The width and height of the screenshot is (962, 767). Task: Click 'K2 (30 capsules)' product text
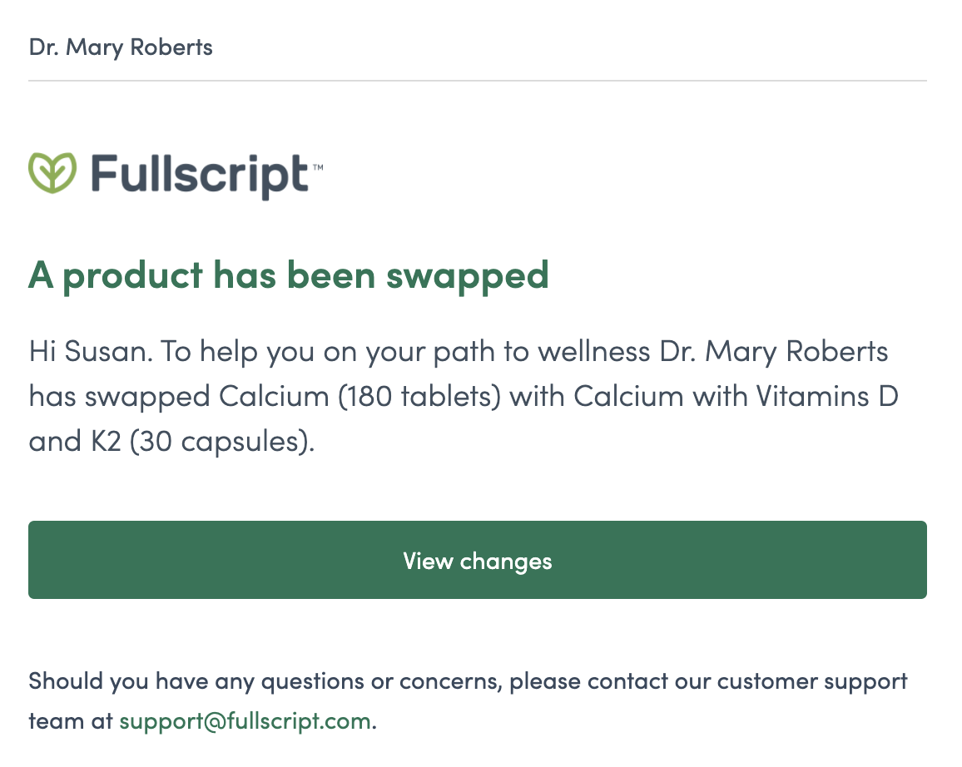pyautogui.click(x=201, y=442)
